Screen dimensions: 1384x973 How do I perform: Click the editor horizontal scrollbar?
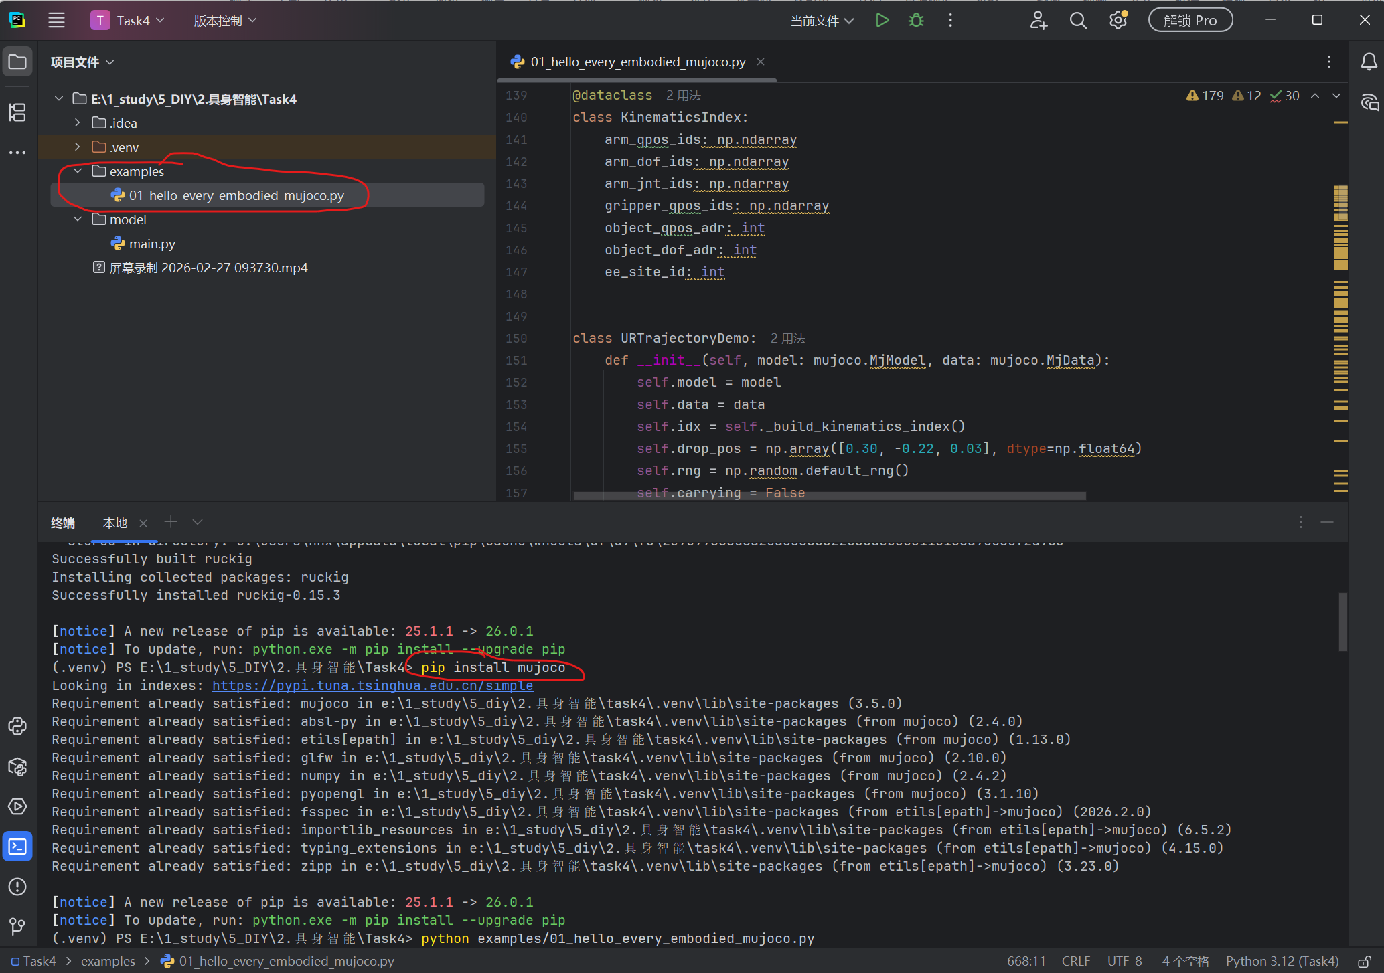[830, 496]
